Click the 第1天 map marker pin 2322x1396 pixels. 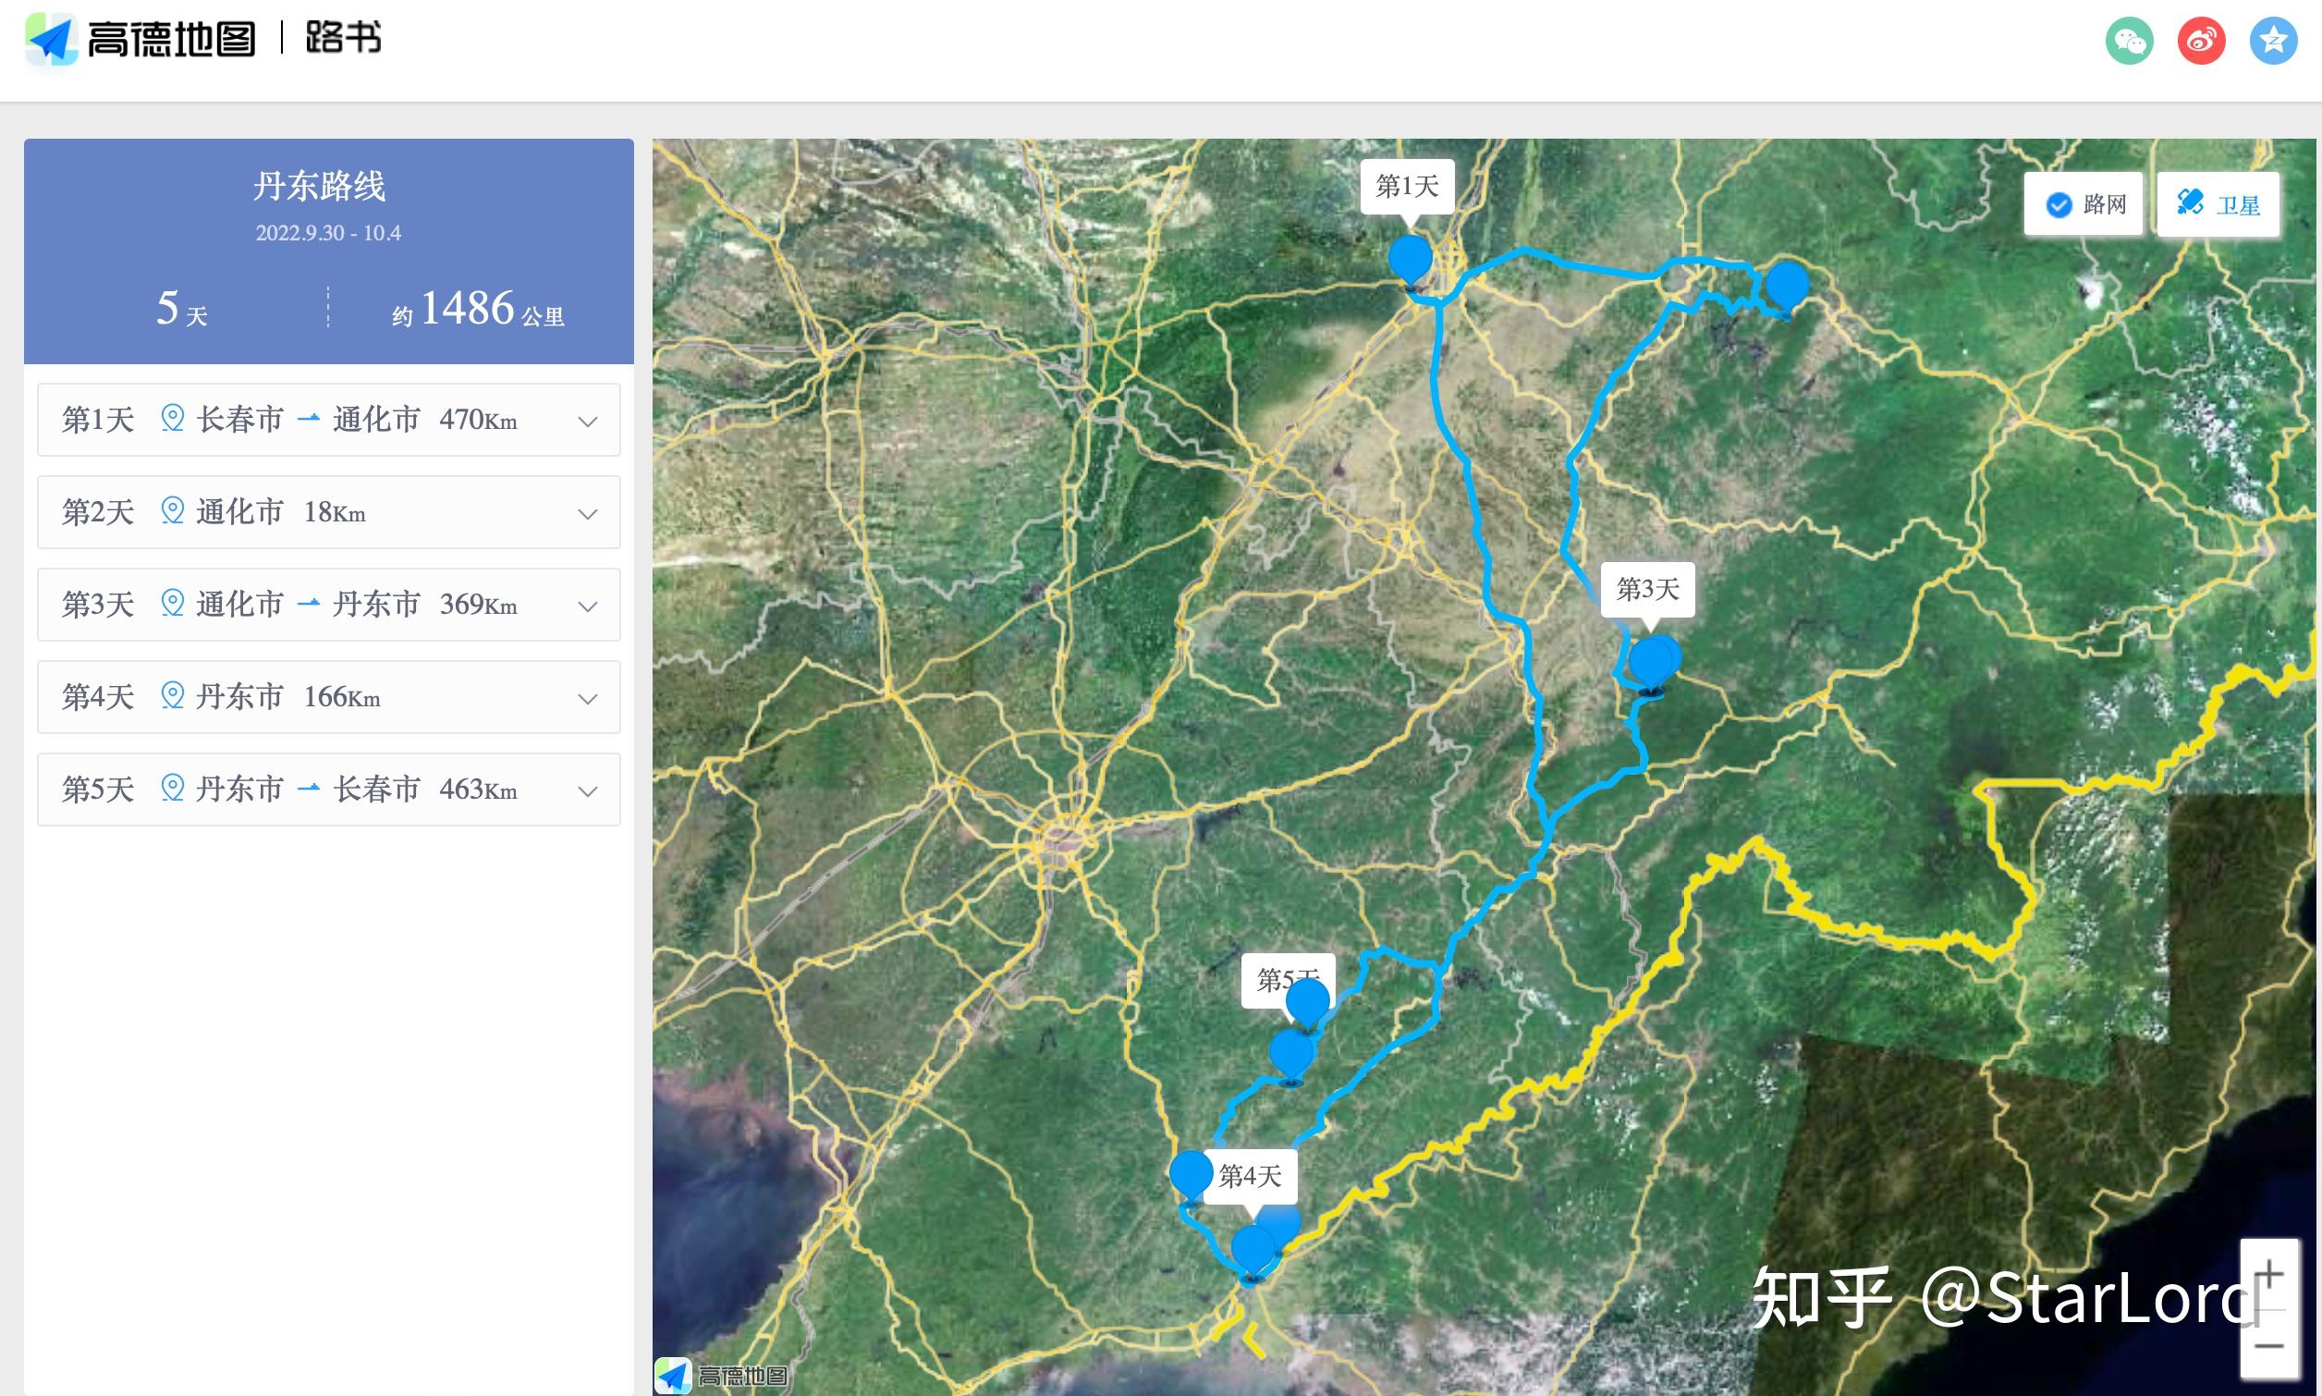coord(1410,261)
